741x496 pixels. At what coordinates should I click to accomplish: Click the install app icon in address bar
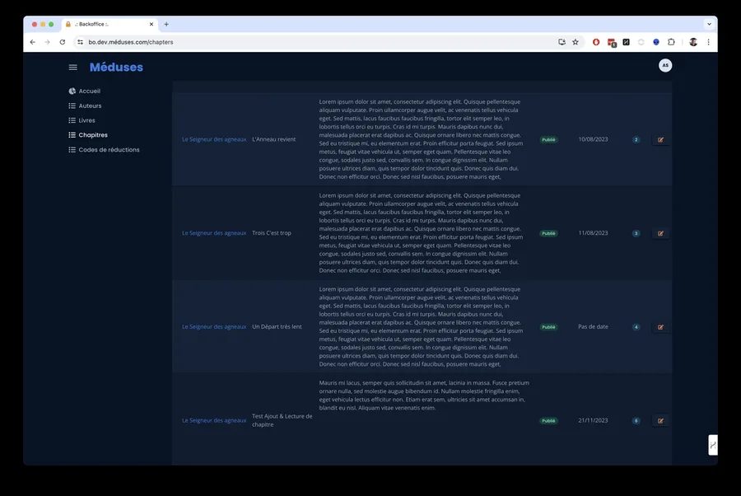coord(562,42)
